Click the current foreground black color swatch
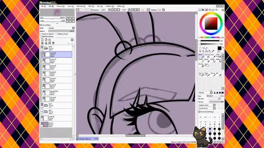The width and height of the screenshot is (264, 148). 219,49
